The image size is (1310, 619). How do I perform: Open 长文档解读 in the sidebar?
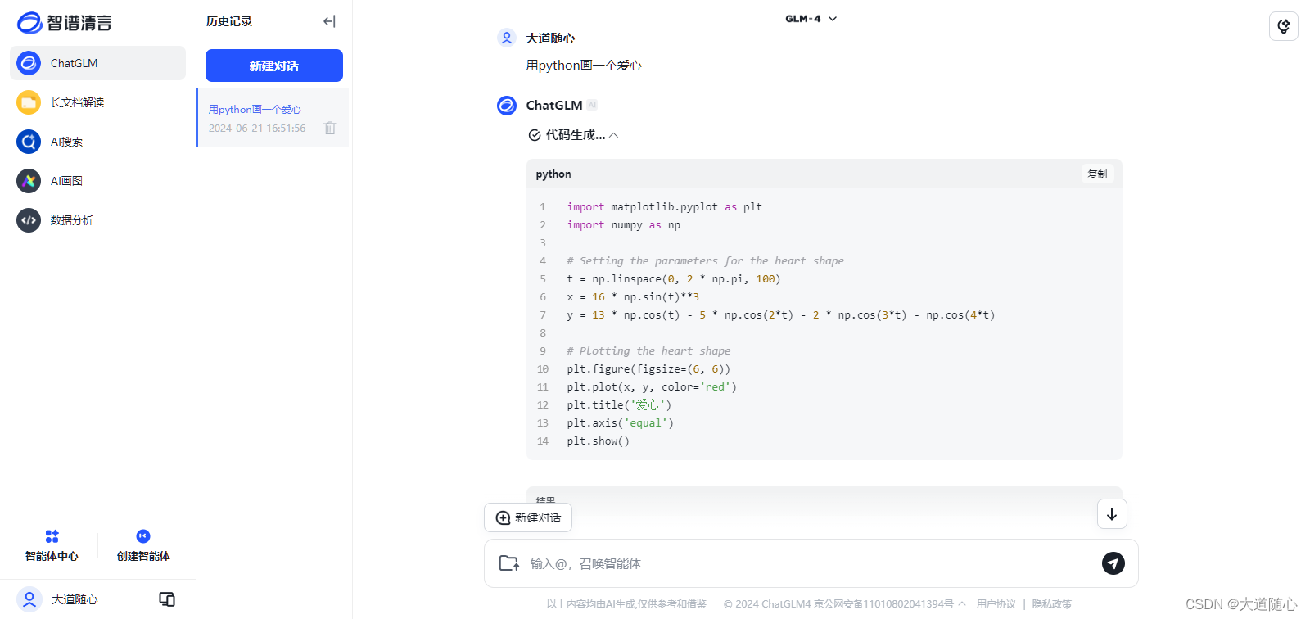[97, 102]
